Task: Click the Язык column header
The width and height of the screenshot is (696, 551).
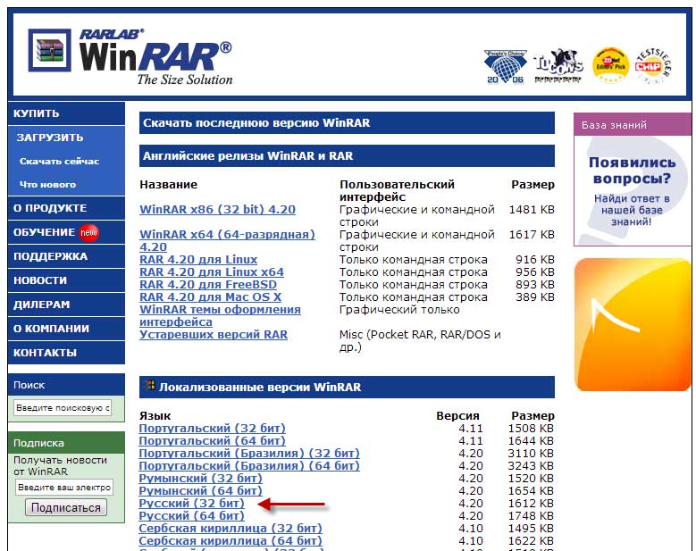Action: pos(155,415)
